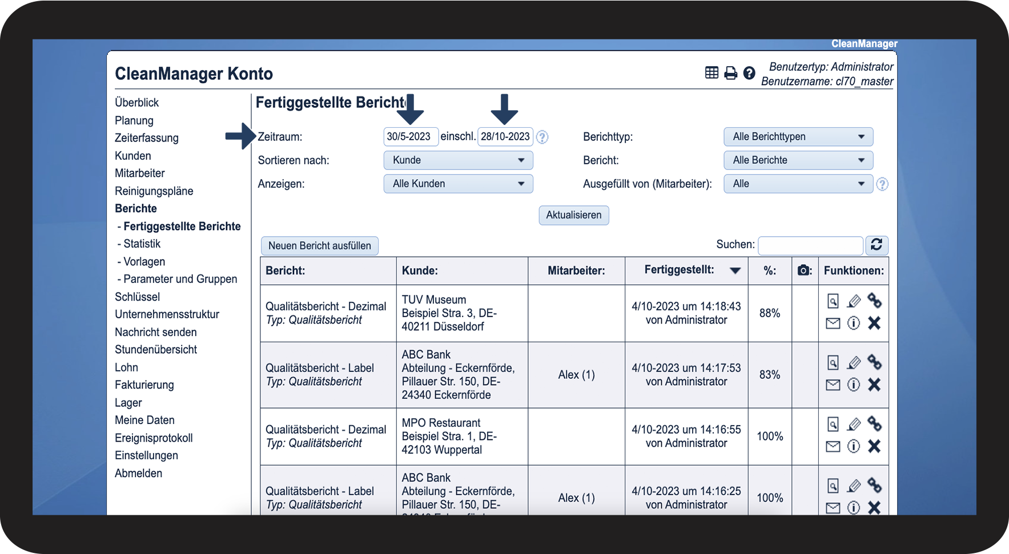The width and height of the screenshot is (1009, 554).
Task: Open Reinigungspläne in the sidebar
Action: 154,191
